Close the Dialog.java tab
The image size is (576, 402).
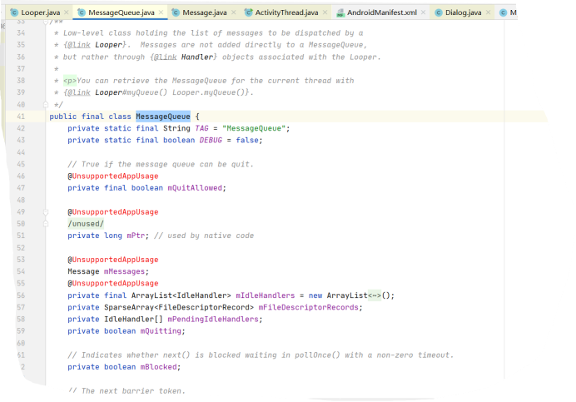coord(489,12)
